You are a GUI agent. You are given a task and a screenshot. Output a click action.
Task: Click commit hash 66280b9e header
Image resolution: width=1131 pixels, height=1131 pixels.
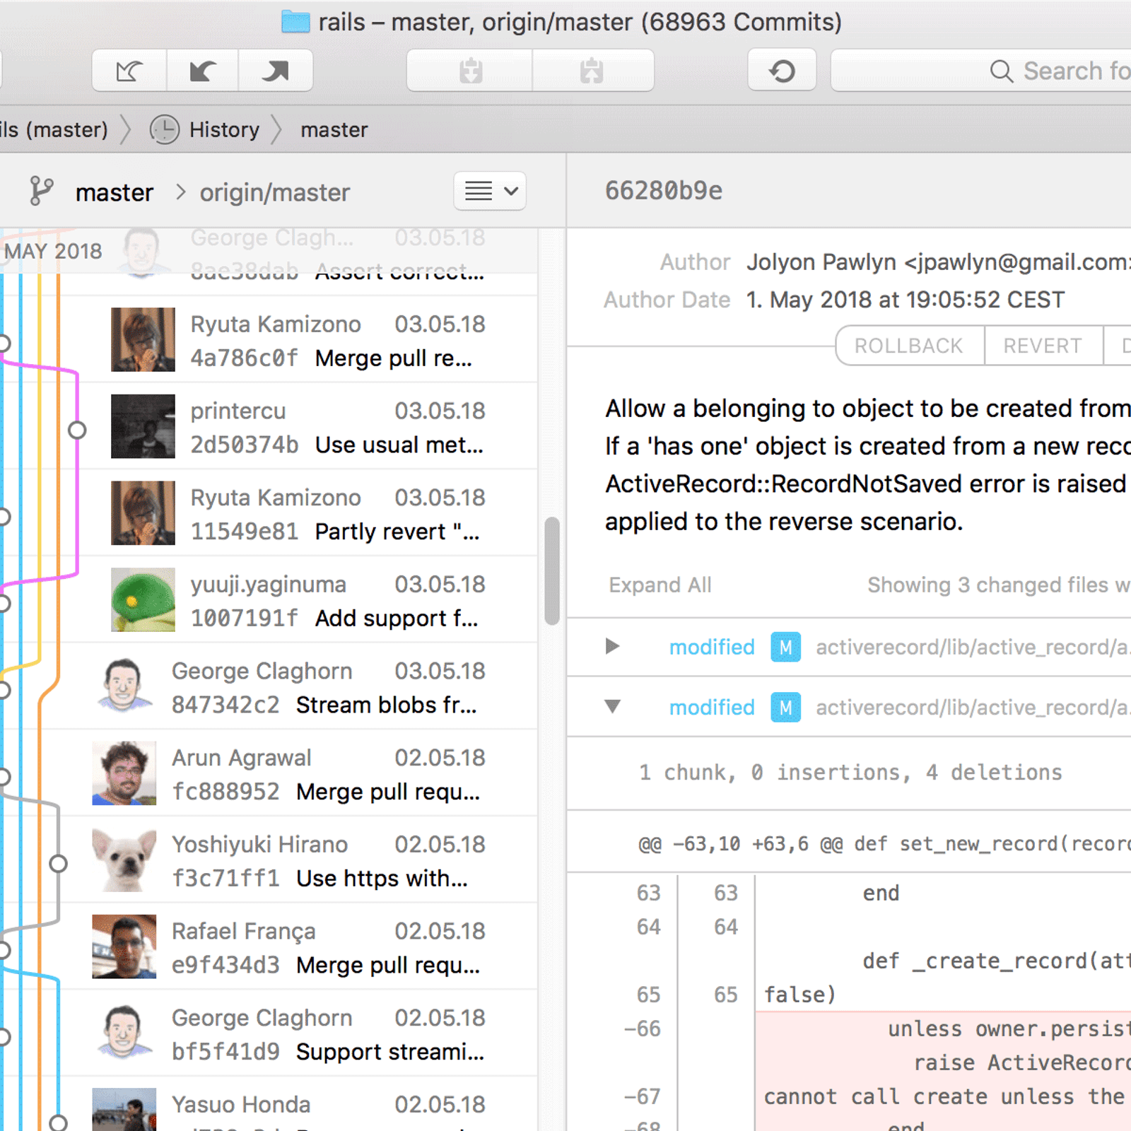tap(664, 191)
